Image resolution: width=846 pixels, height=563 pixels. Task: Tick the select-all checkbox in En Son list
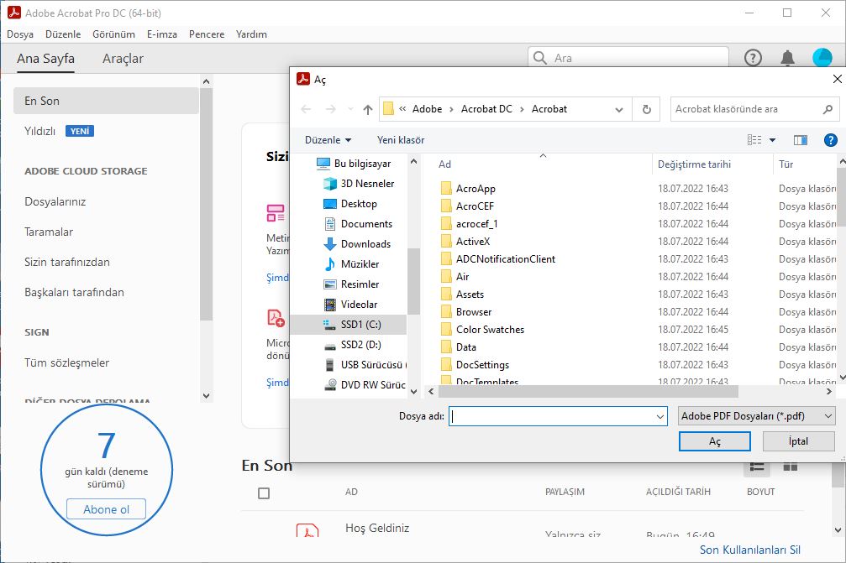(264, 493)
